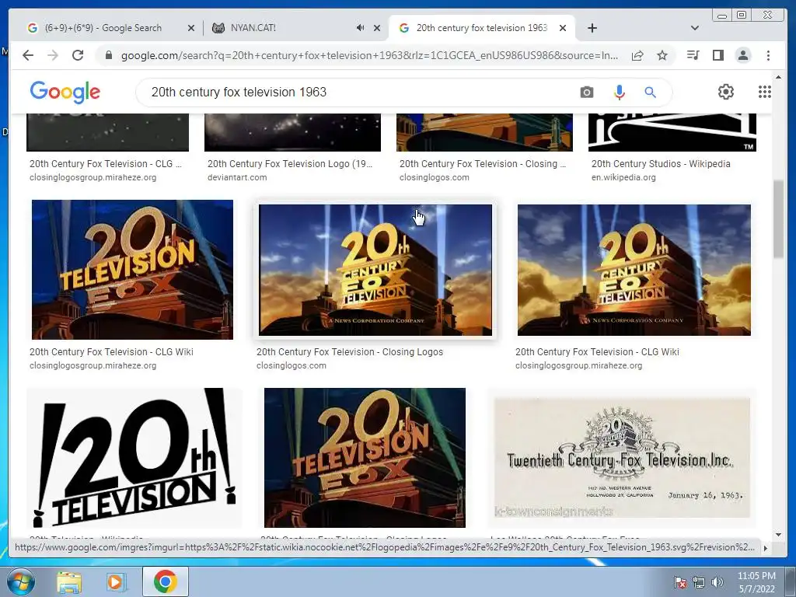This screenshot has width=796, height=597.
Task: Open black 20th Television logo thumbnail
Action: point(134,457)
